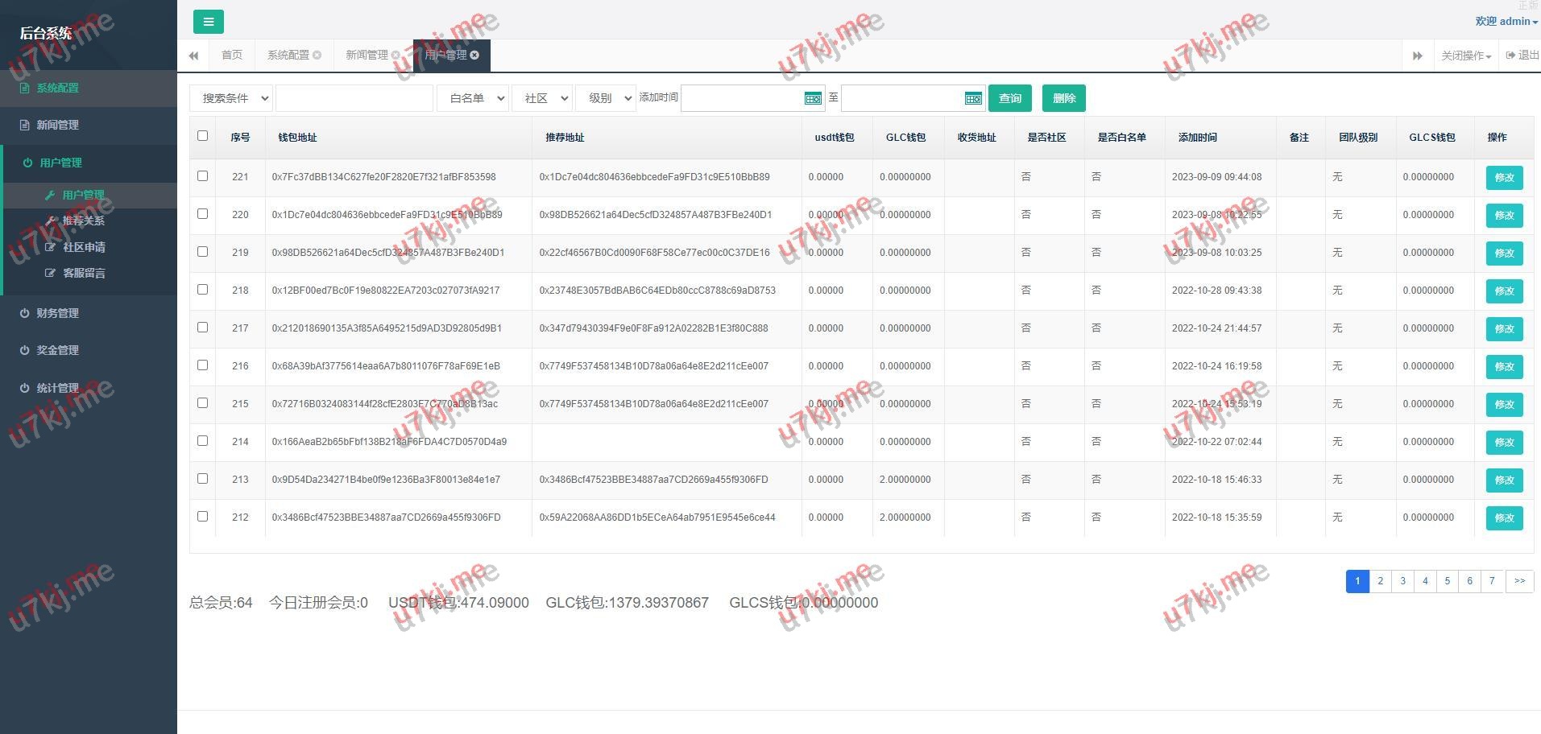
Task: Click the scroll tabs right double-arrow icon
Action: pos(1417,56)
